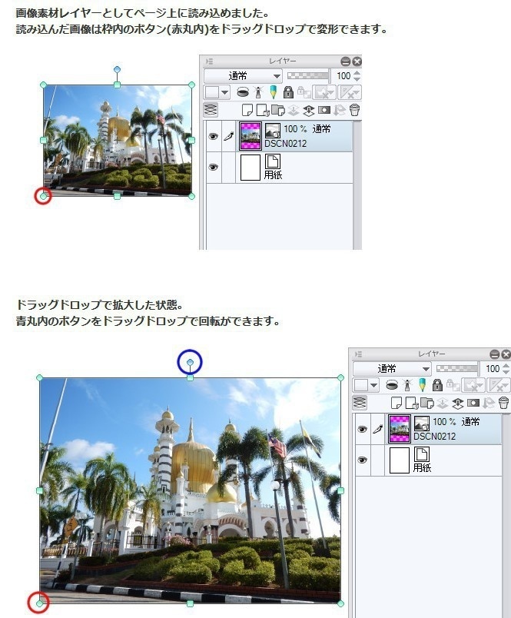Lock transparent pixels icon in upper panel
511x618 pixels.
tap(304, 92)
